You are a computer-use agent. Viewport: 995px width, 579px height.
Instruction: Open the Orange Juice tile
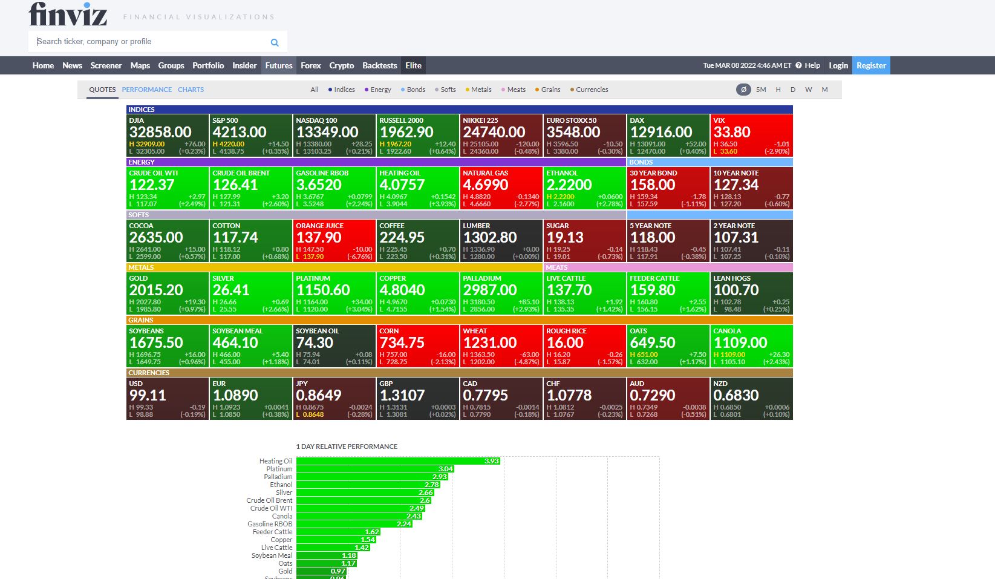(x=334, y=241)
